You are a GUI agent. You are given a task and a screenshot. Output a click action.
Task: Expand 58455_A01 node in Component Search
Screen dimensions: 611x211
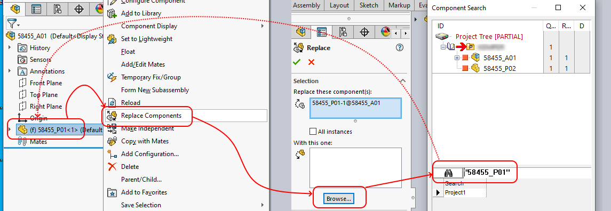(457, 58)
